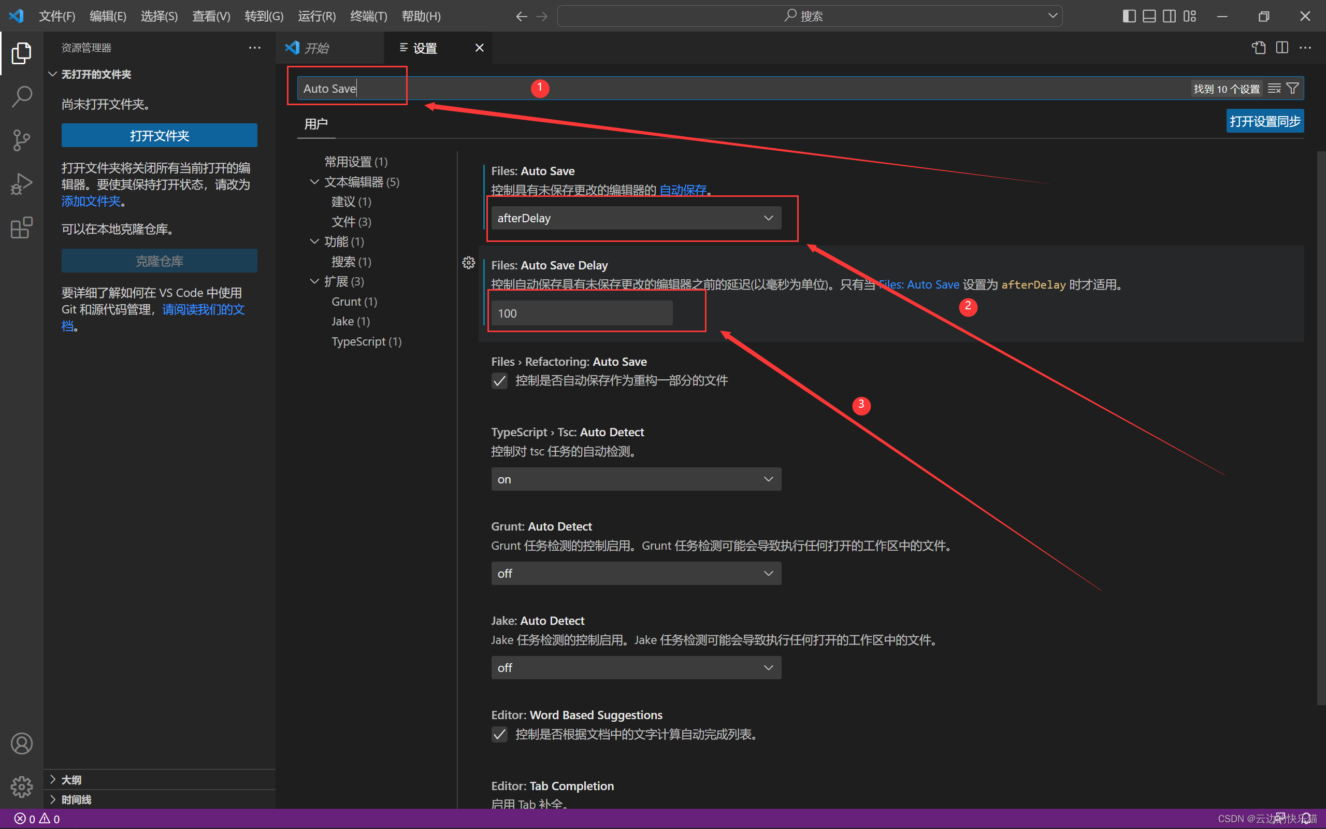Click the 打开文件夹 button
1326x829 pixels.
pos(159,135)
